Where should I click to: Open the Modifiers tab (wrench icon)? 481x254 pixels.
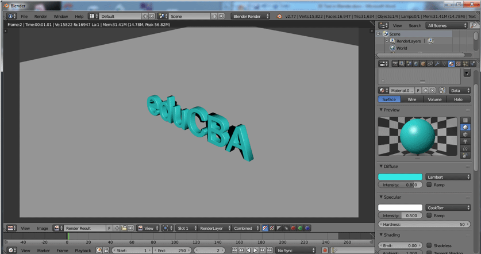(x=437, y=64)
